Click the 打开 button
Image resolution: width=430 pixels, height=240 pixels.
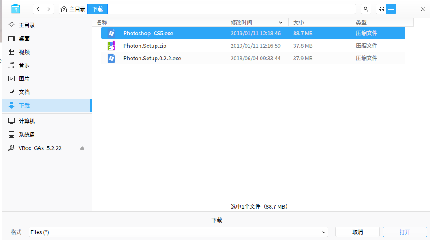pyautogui.click(x=405, y=232)
